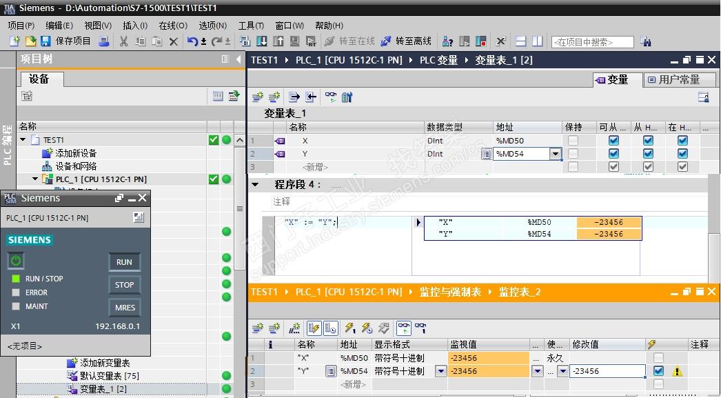
Task: Click the search binoculars icon
Action: [646, 41]
